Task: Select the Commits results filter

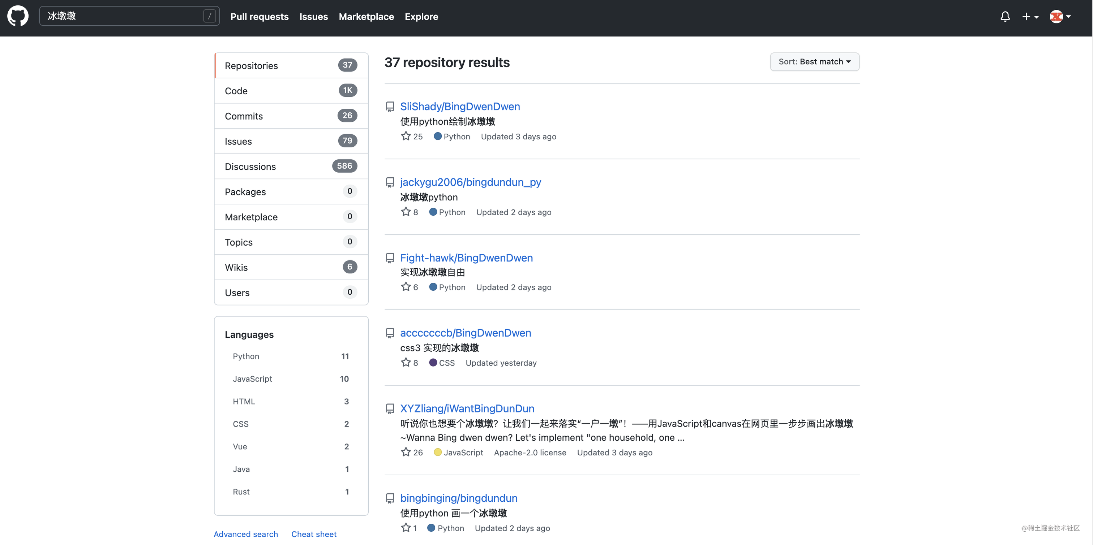Action: coord(291,116)
